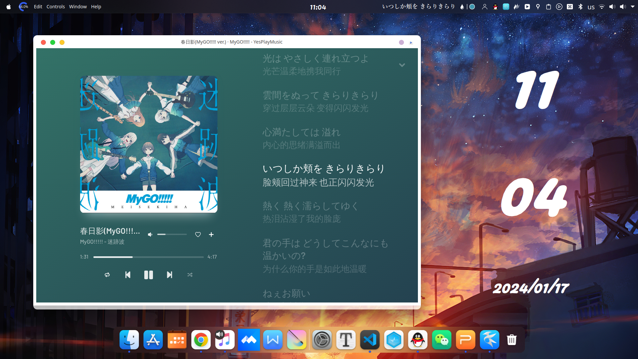Open the QQ penguin tray icon

[x=495, y=7]
